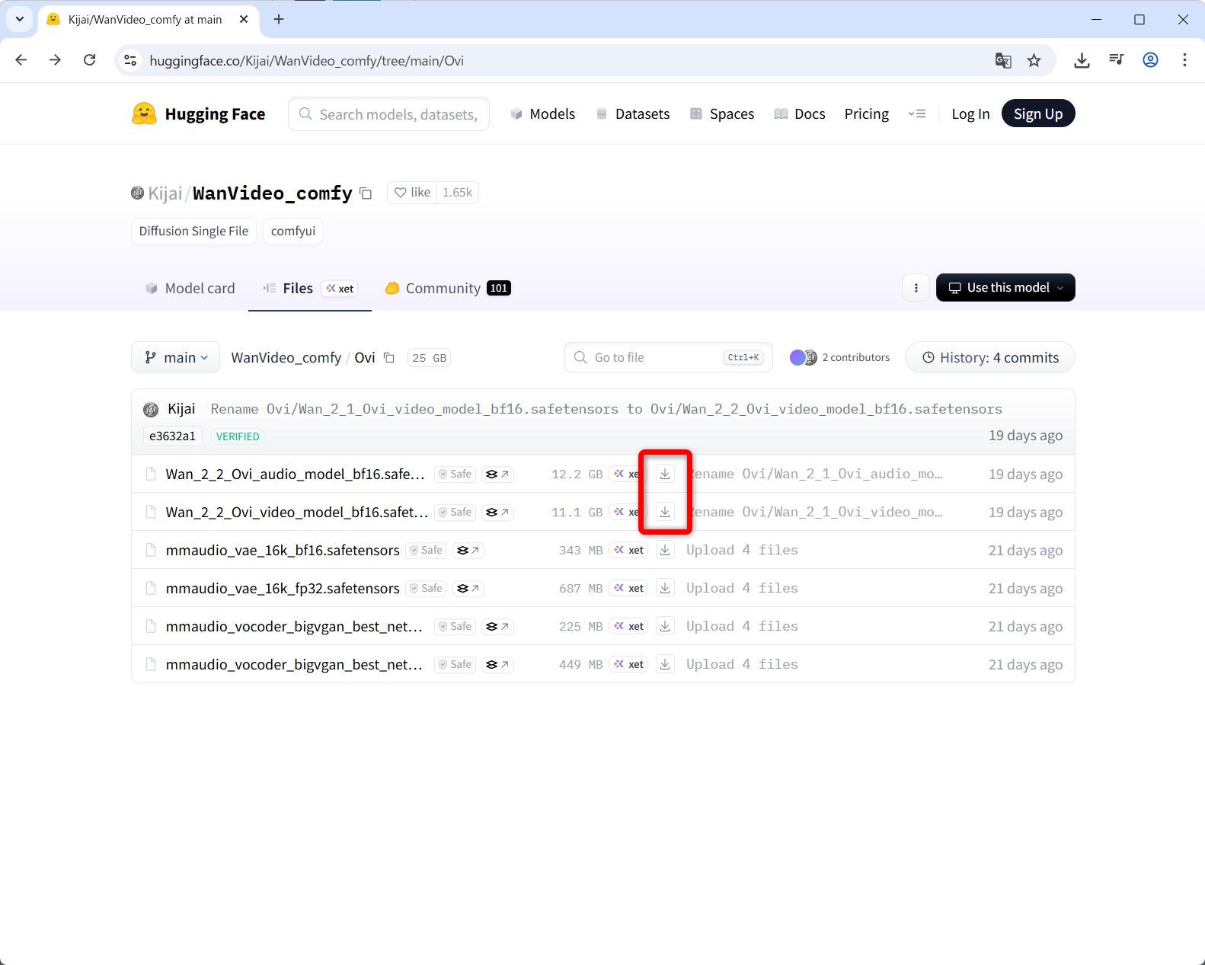Switch to the Model card tab
1205x965 pixels.
tap(190, 289)
